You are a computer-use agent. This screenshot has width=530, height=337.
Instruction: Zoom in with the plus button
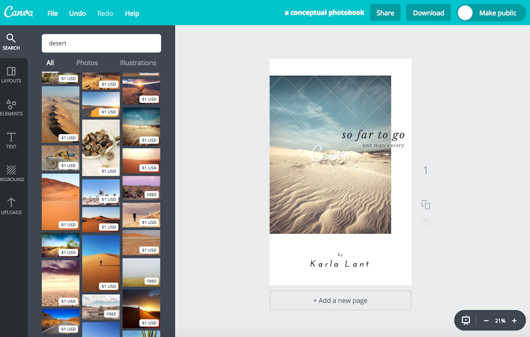tap(514, 320)
